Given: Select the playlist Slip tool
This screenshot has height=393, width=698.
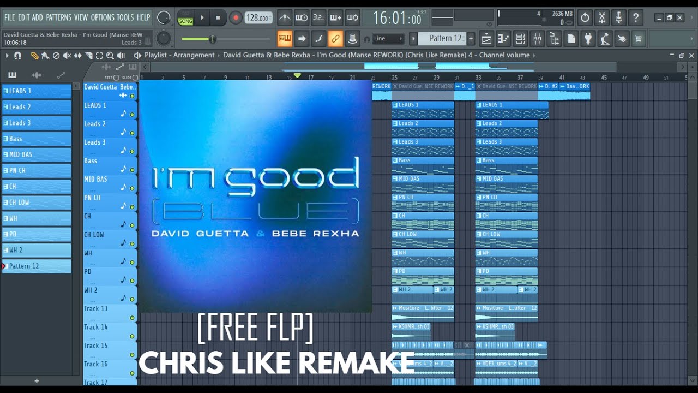Looking at the screenshot, I should [77, 55].
